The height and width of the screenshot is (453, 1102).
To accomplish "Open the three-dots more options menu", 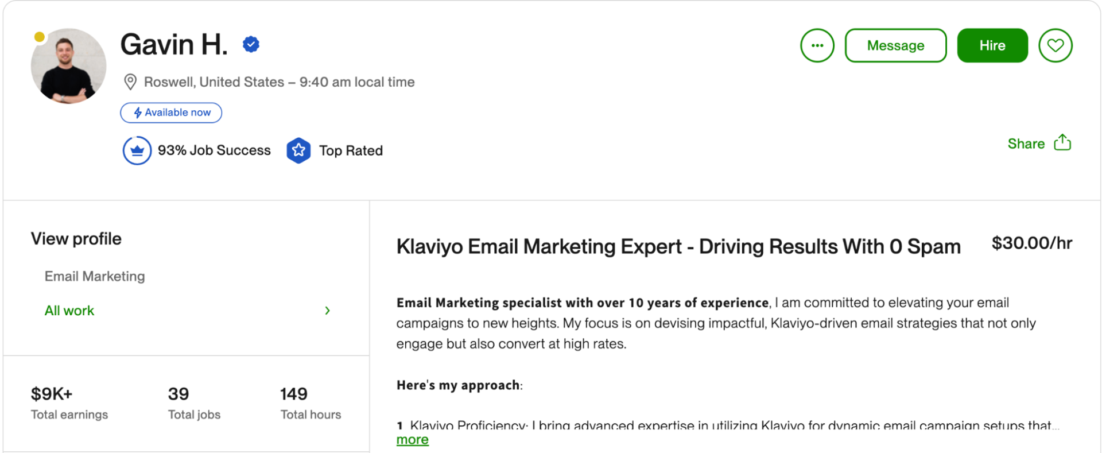I will (x=817, y=45).
